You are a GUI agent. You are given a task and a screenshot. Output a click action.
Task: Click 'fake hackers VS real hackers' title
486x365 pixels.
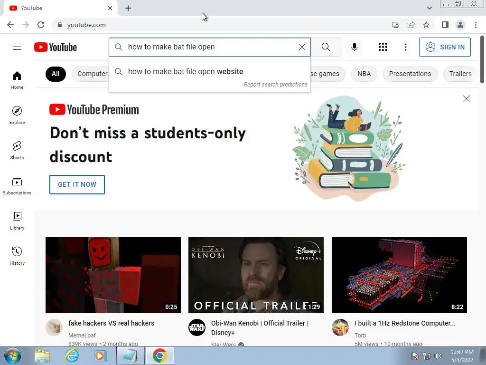111,323
